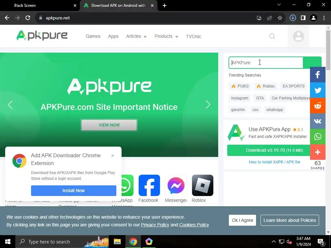This screenshot has width=331, height=248.
Task: Open the Facebook app icon
Action: pos(149,185)
